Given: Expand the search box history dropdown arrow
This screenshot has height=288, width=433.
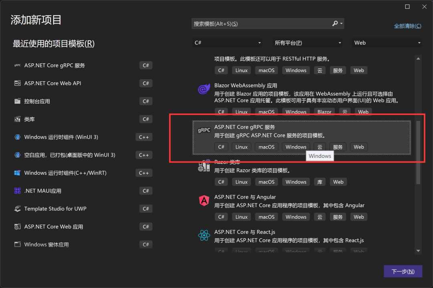Looking at the screenshot, I should coord(341,23).
